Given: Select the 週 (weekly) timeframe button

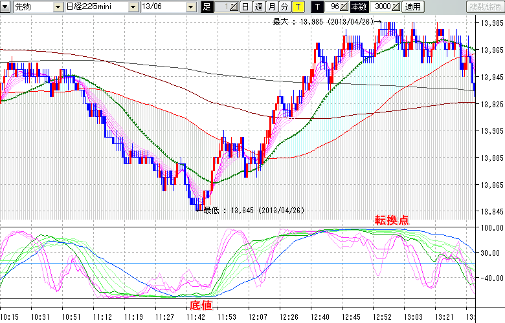Looking at the screenshot, I should pyautogui.click(x=258, y=7).
